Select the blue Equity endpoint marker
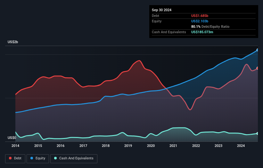This screenshot has height=168, width=263. click(258, 50)
